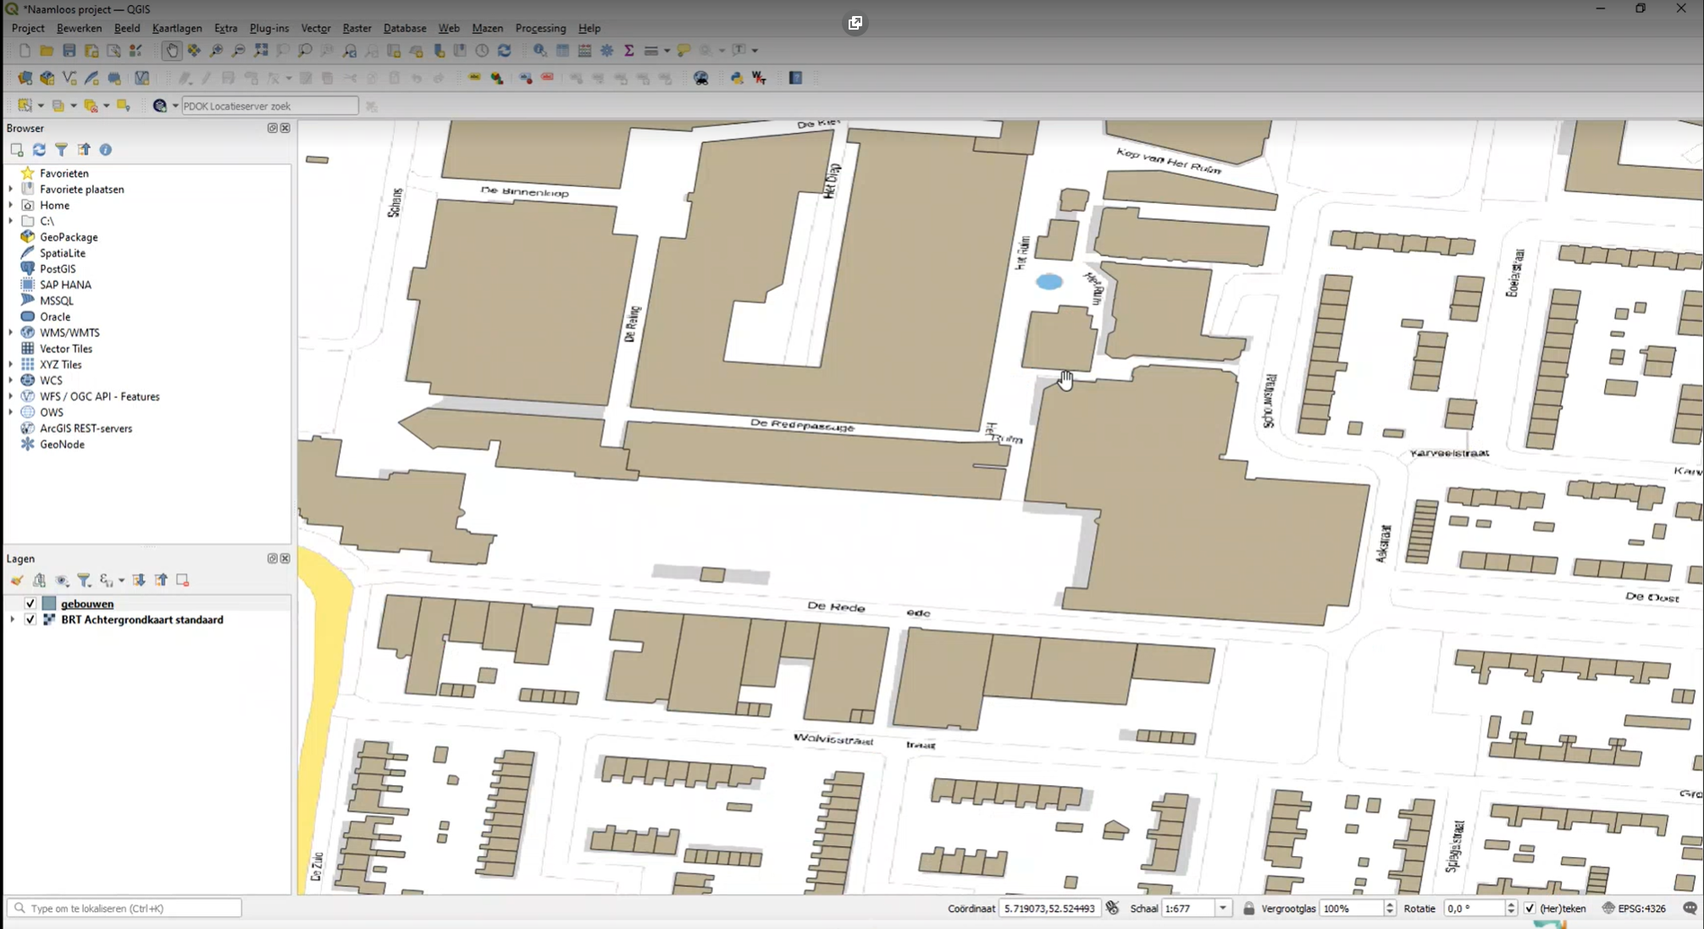
Task: Toggle the (Her)teken render checkbox
Action: coord(1530,908)
